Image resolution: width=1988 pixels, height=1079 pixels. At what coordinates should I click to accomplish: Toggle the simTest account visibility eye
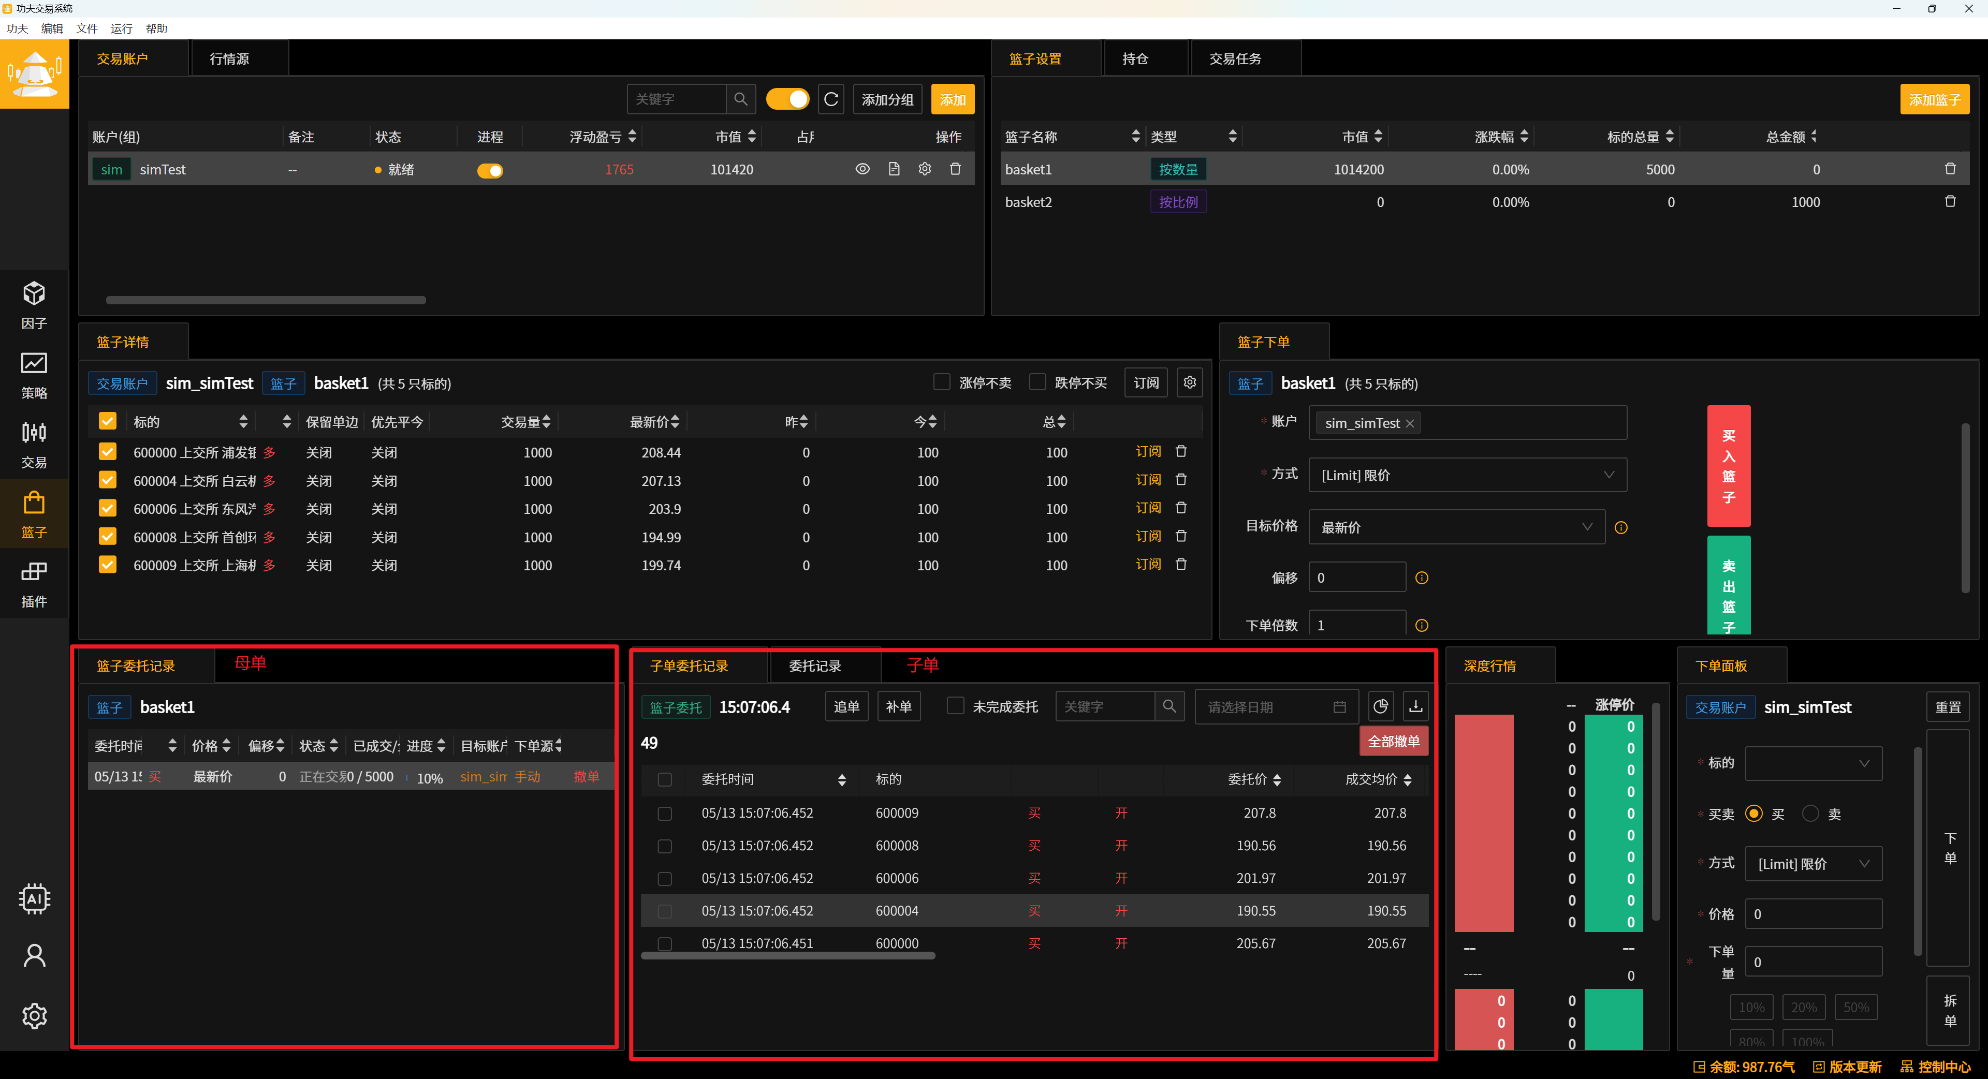pyautogui.click(x=863, y=169)
